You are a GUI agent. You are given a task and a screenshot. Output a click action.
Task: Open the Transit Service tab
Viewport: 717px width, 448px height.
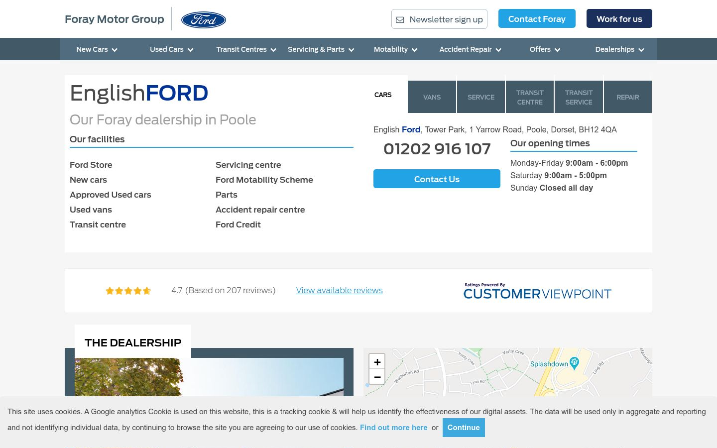click(x=579, y=97)
